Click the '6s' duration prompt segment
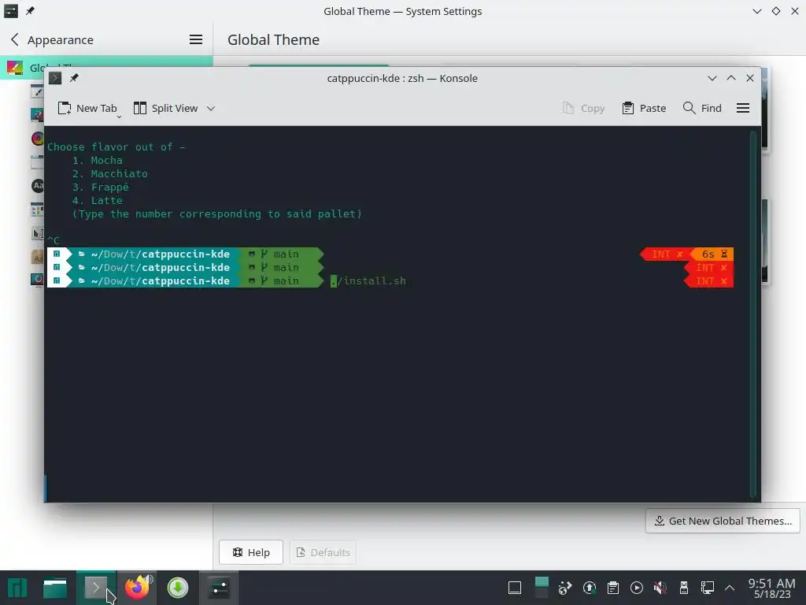 [x=712, y=254]
